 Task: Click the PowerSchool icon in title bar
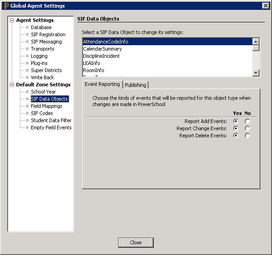click(6, 6)
